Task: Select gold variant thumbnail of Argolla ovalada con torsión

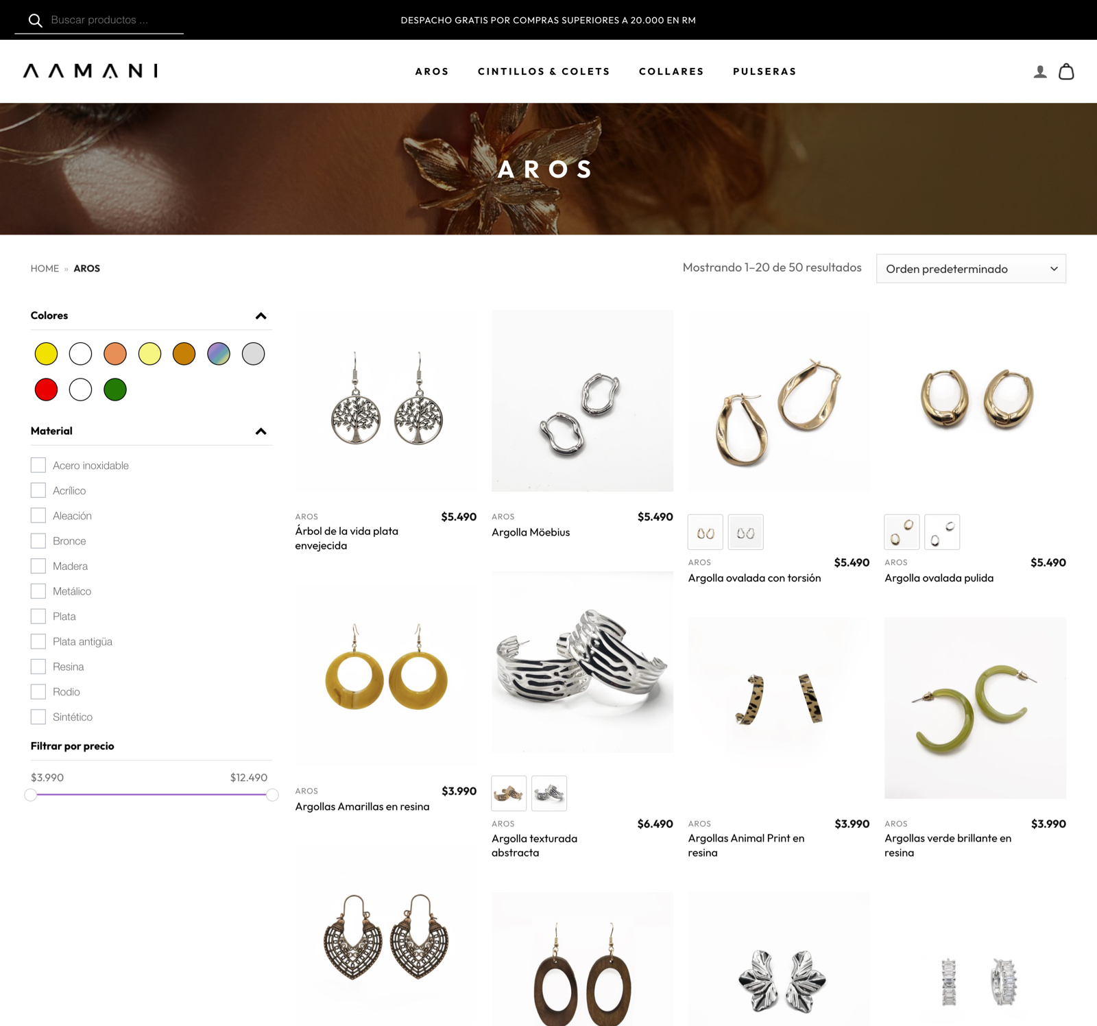Action: coord(706,532)
